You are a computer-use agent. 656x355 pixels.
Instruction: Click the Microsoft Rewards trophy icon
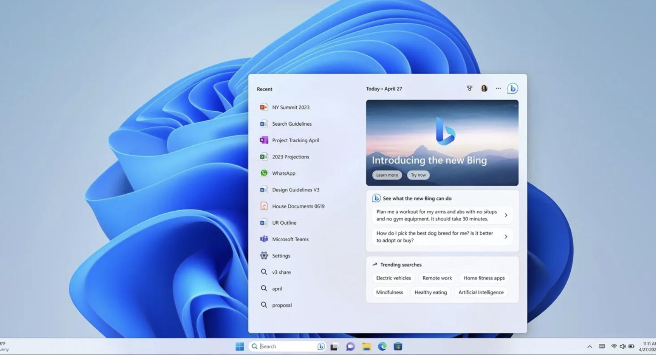pos(469,88)
